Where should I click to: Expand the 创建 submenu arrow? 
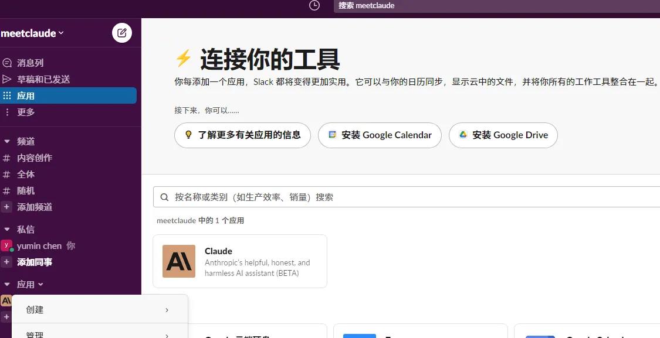coord(167,309)
